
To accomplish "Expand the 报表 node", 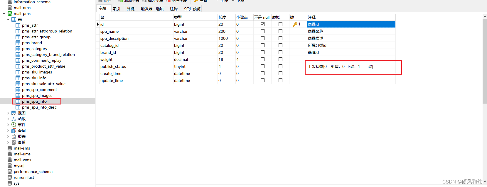I will click(8, 136).
